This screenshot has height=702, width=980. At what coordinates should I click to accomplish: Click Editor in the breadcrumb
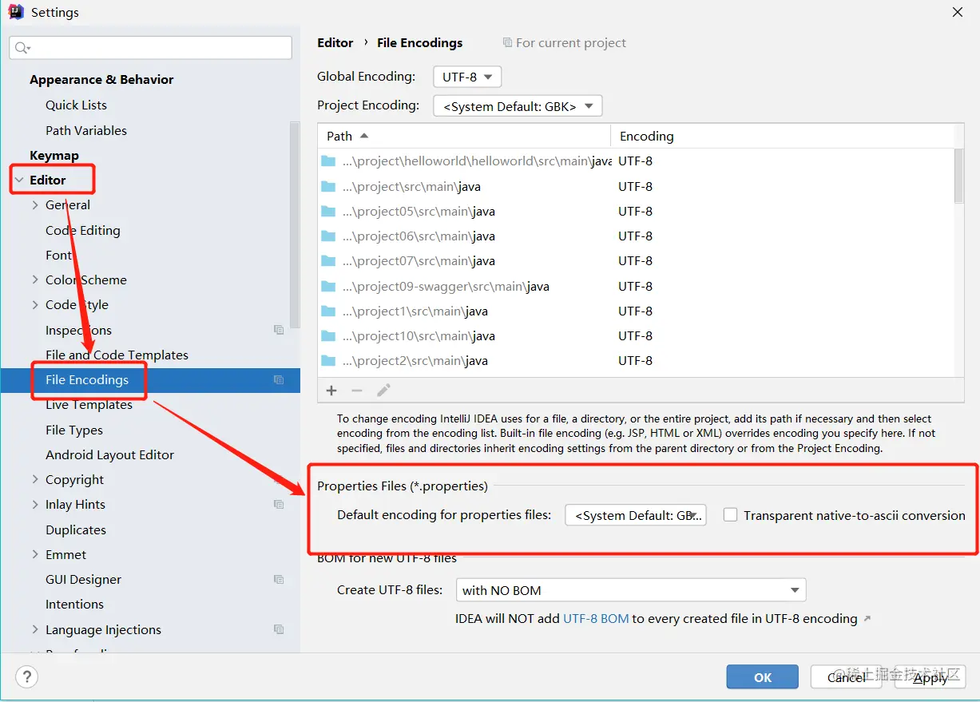point(335,43)
